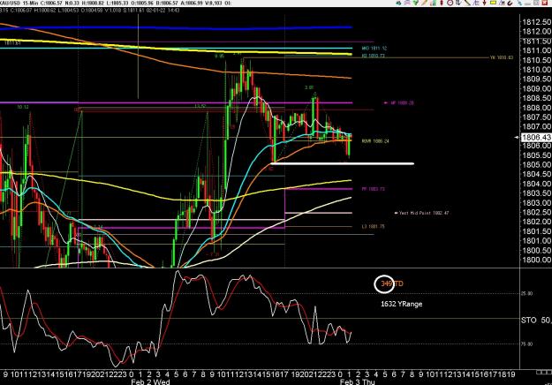Select the thick white horizontal line at 1805
The height and width of the screenshot is (385, 552).
click(x=343, y=163)
